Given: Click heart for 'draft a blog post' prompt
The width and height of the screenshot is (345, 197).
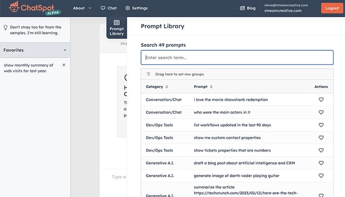Looking at the screenshot, I should pyautogui.click(x=321, y=163).
